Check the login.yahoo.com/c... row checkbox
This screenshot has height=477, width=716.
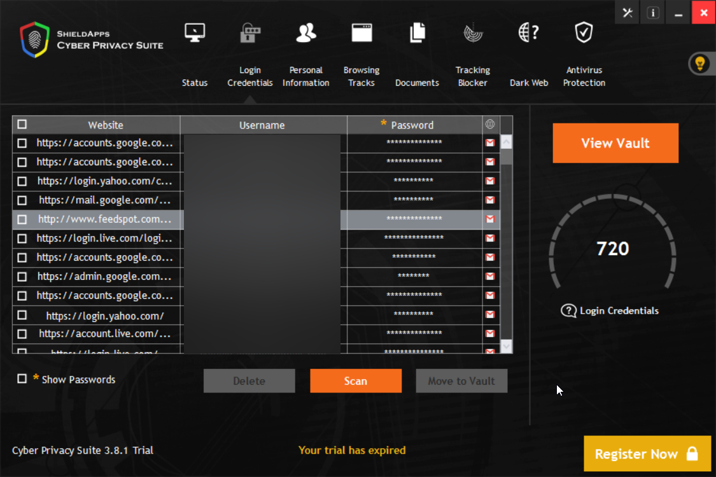[x=22, y=181]
